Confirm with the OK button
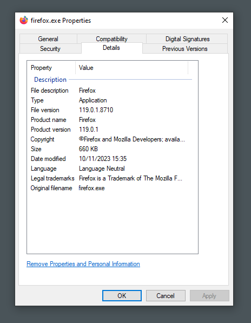This screenshot has height=323, width=251. 122,295
